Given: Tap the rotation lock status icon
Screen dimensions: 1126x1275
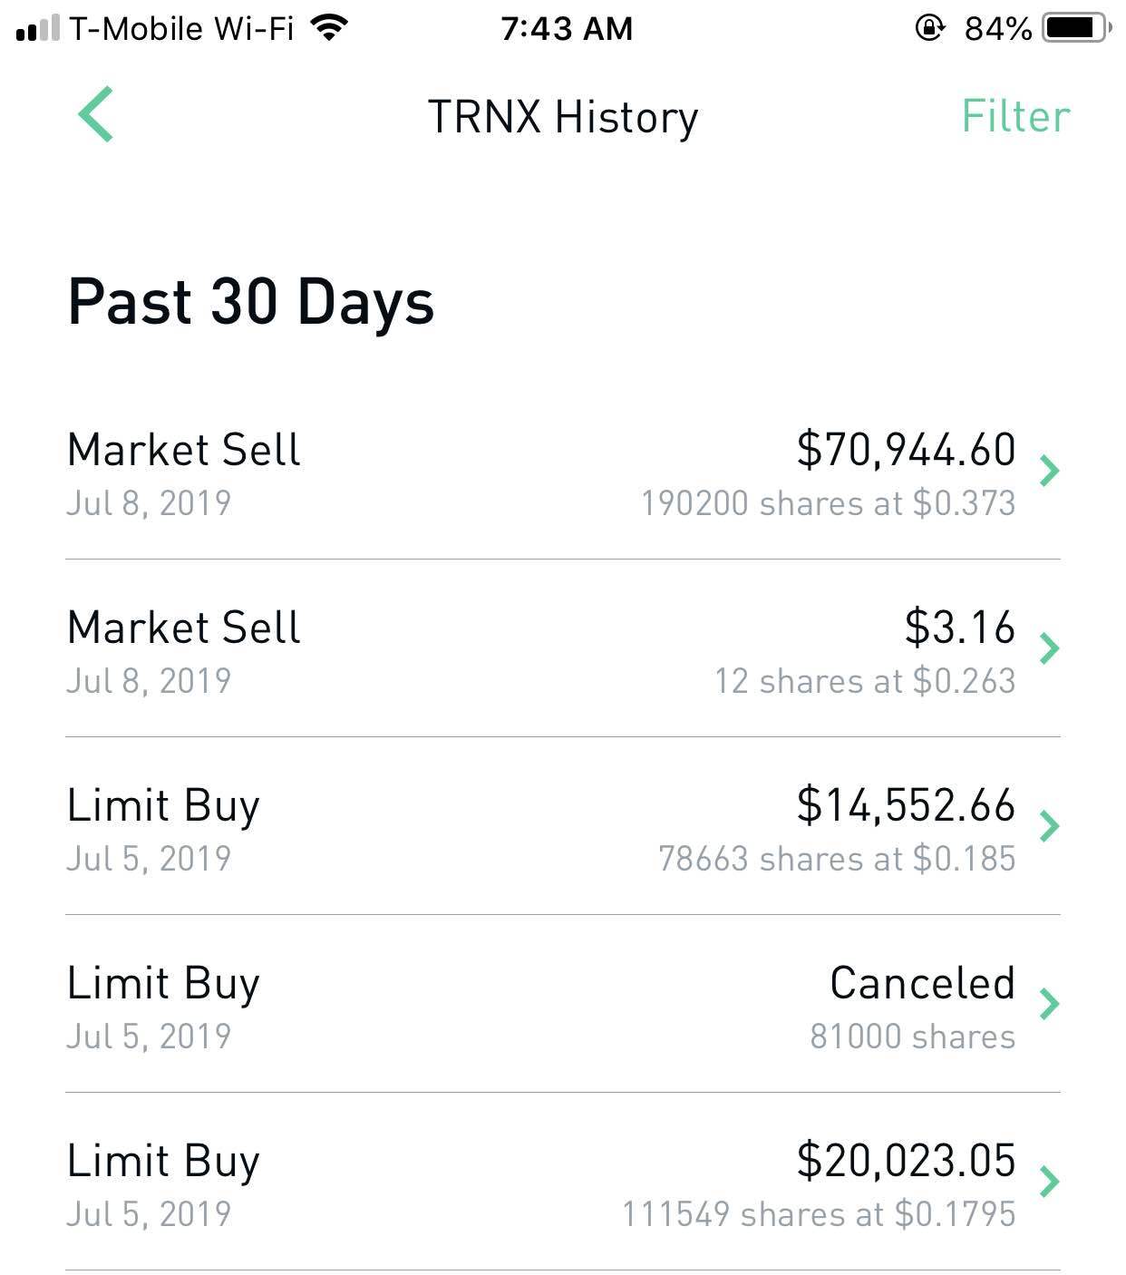Looking at the screenshot, I should pyautogui.click(x=929, y=28).
